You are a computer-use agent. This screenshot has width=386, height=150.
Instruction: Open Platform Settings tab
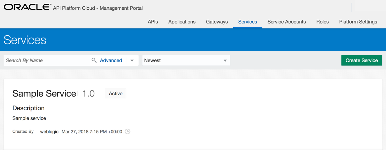358,22
